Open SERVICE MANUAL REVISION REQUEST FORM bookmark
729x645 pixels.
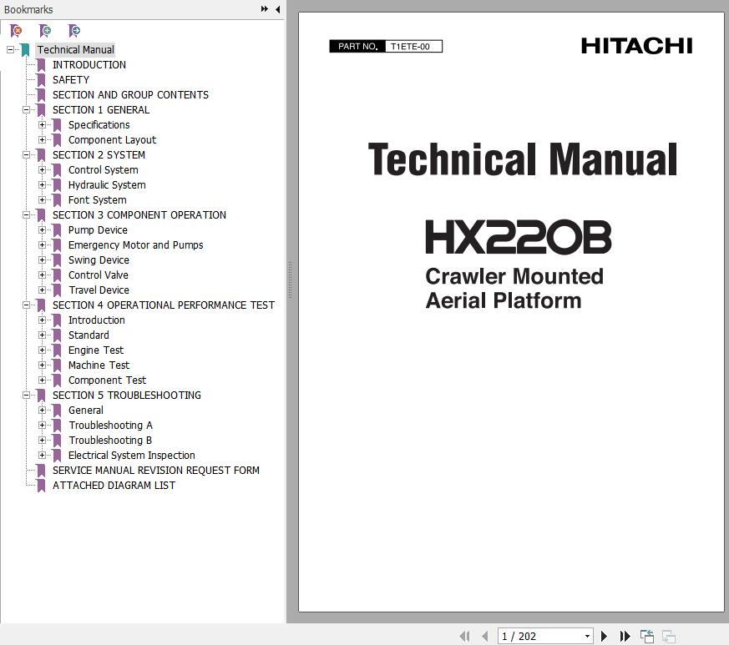pos(156,471)
